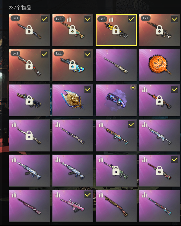Select the purple revolver with smoke

116,100
